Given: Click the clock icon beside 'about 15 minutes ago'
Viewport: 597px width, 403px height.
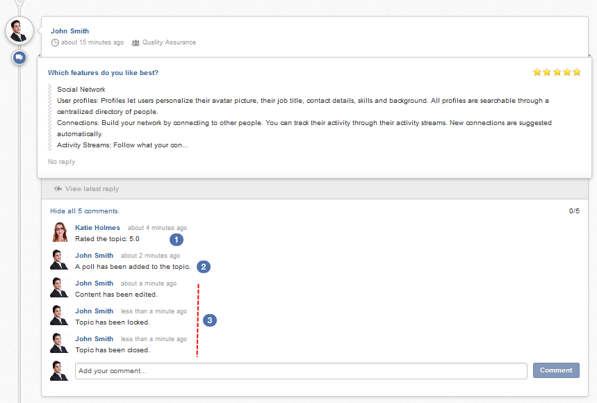Looking at the screenshot, I should point(55,42).
